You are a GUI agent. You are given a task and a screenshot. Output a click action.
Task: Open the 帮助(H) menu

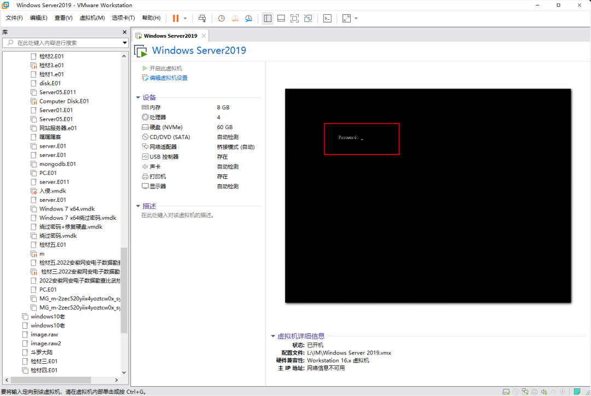(x=151, y=18)
